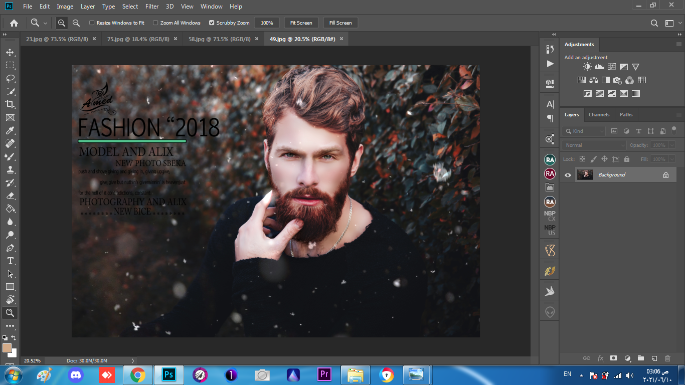Screen dimensions: 685x385
Task: Check the Zoom All Windows option
Action: click(155, 23)
